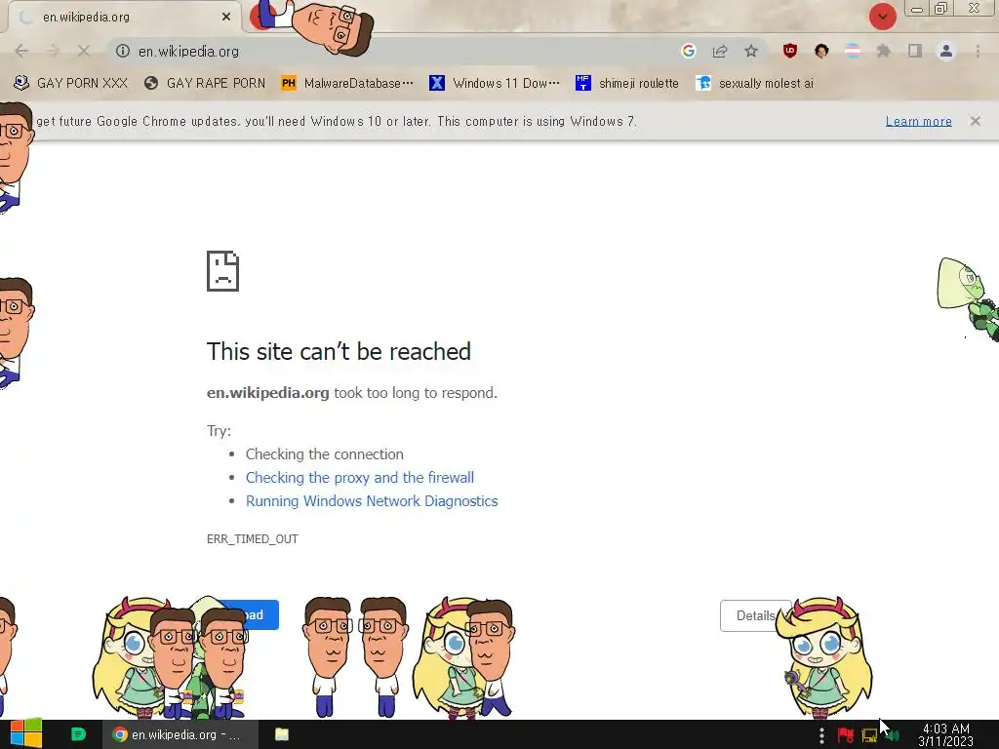This screenshot has width=999, height=749.
Task: Click the network tray icon
Action: click(x=869, y=735)
